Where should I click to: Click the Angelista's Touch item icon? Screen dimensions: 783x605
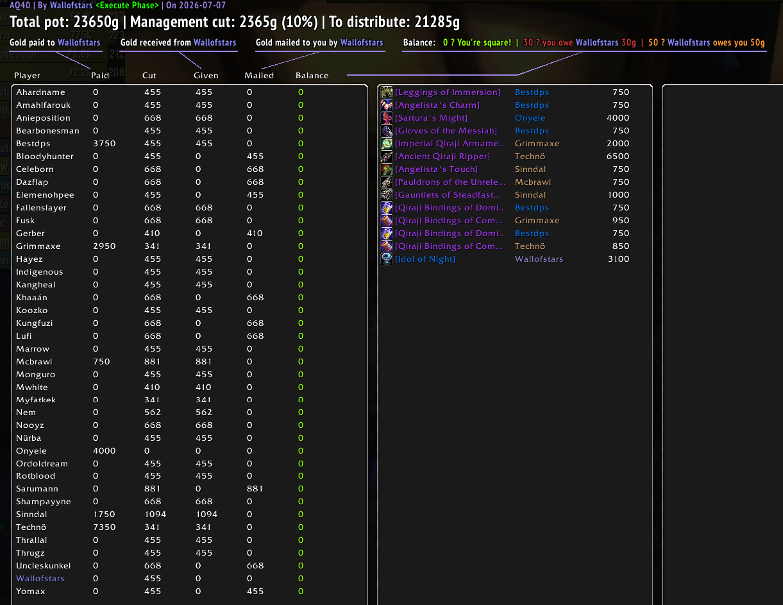coord(387,169)
